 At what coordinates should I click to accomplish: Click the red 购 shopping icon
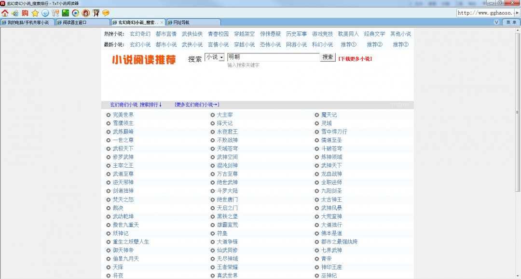pos(25,13)
